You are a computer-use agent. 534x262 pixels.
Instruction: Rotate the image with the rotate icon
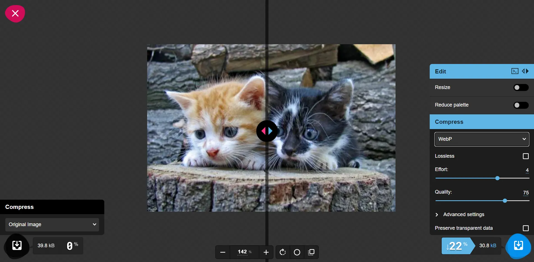283,252
